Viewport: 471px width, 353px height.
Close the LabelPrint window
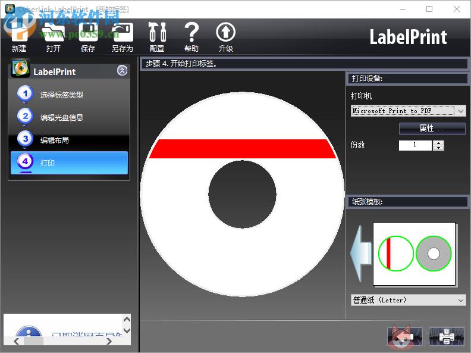coord(457,9)
